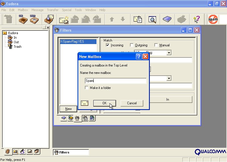Click the Print toolbar icon

pyautogui.click(x=182, y=19)
